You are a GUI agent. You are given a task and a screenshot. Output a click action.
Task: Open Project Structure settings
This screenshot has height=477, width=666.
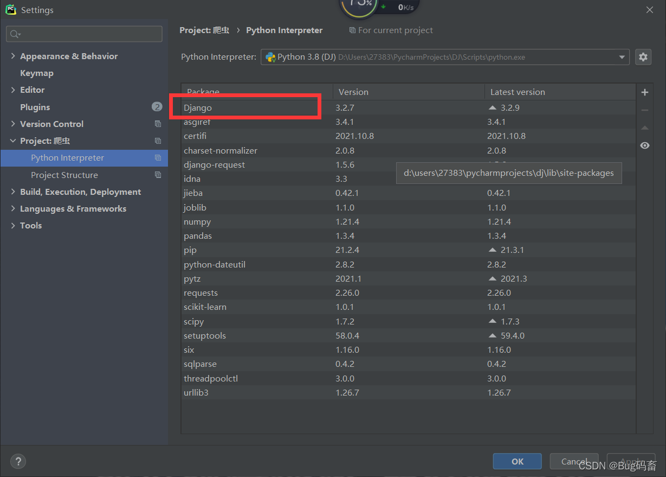[64, 175]
